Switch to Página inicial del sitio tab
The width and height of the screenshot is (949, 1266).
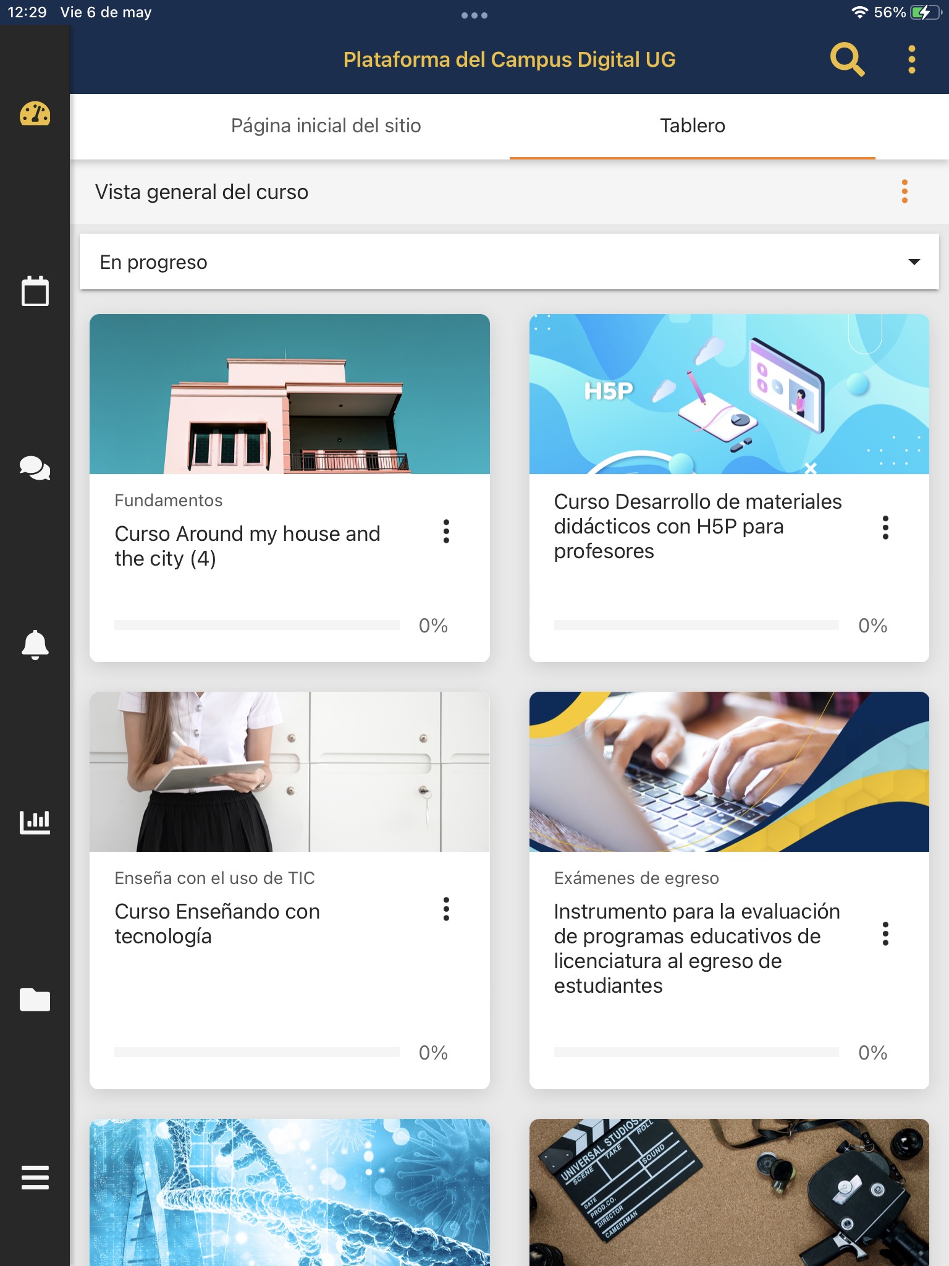click(x=326, y=125)
